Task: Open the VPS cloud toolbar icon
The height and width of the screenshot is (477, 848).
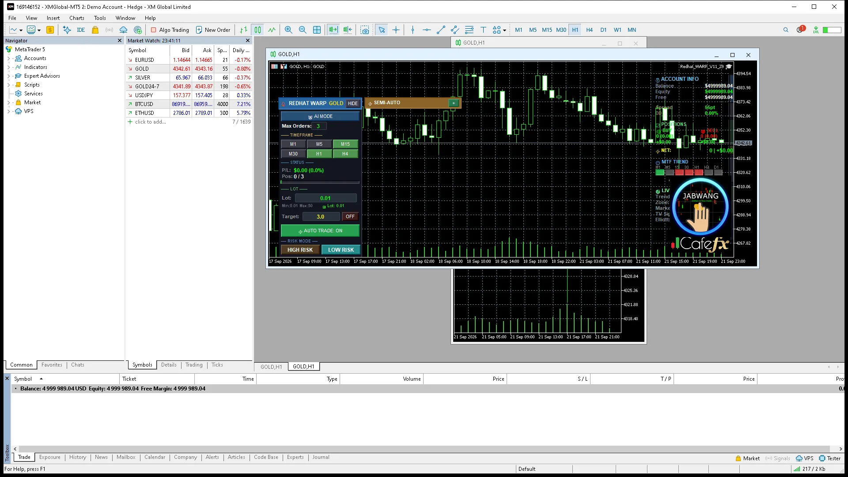Action: click(124, 30)
